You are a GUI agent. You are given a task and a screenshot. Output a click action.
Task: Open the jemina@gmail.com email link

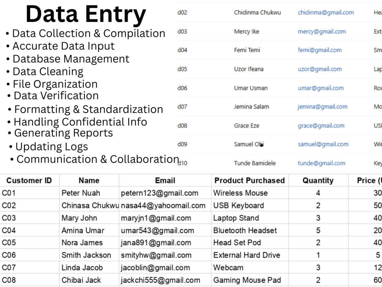pos(322,107)
